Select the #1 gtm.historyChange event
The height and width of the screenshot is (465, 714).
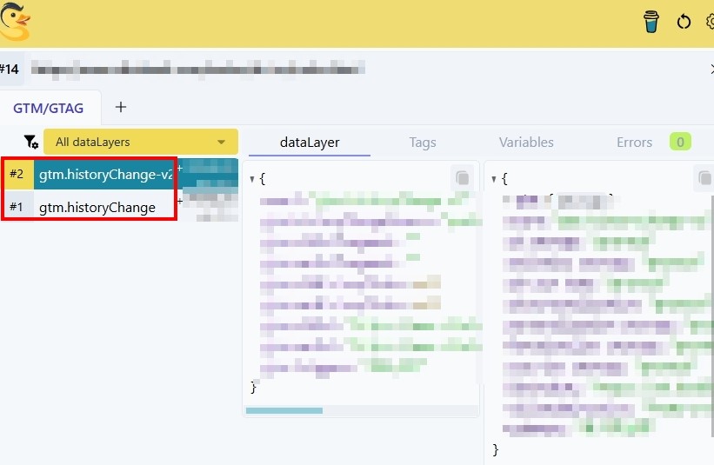pyautogui.click(x=97, y=207)
